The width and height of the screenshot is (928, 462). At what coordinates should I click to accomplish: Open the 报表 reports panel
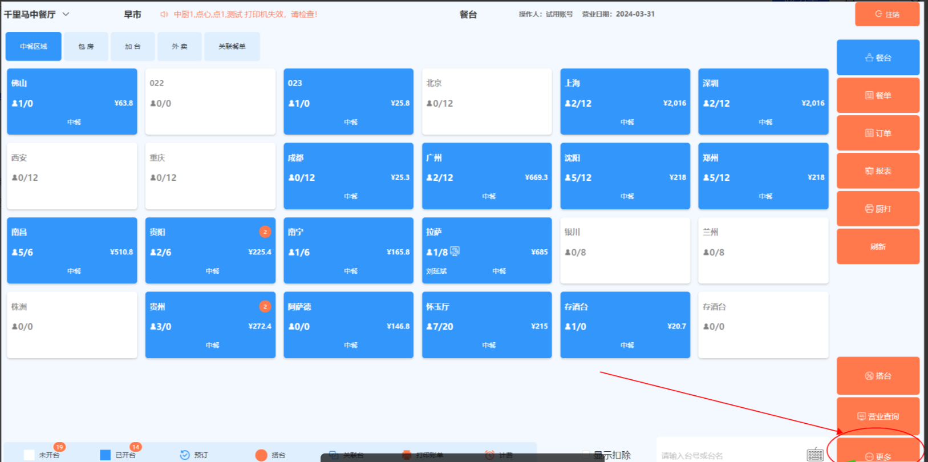[878, 171]
